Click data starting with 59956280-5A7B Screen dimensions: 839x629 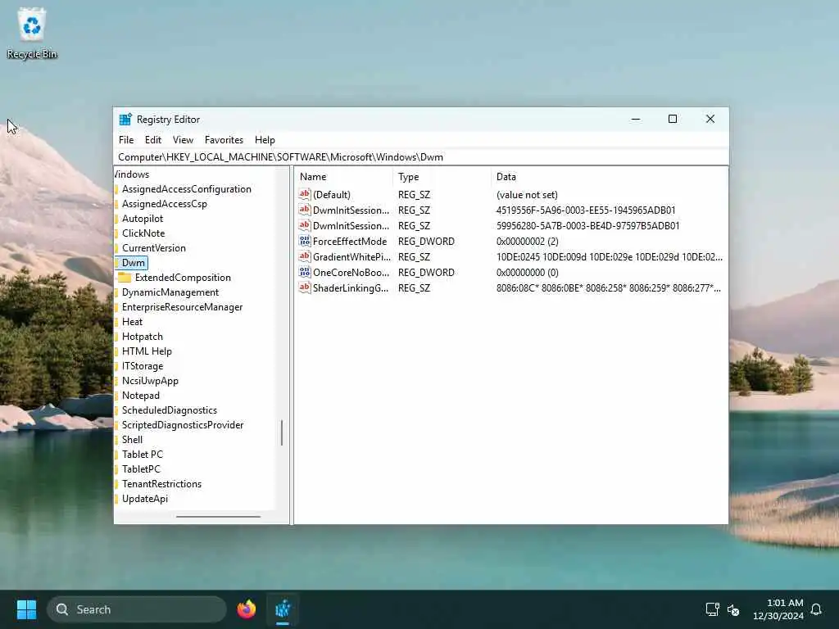point(587,226)
